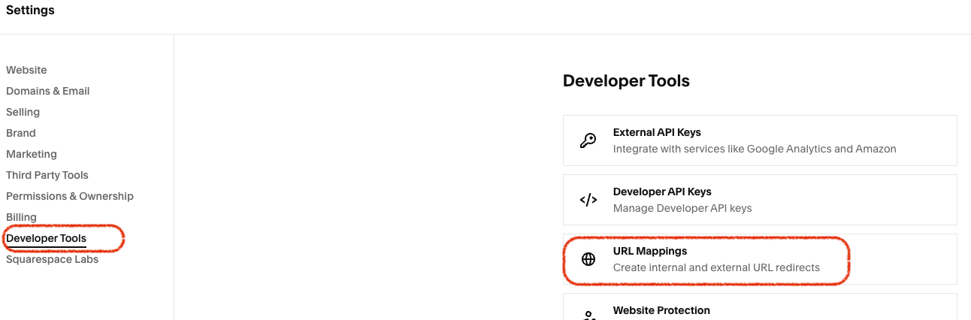
Task: Open Developer API Keys title text
Action: click(662, 192)
